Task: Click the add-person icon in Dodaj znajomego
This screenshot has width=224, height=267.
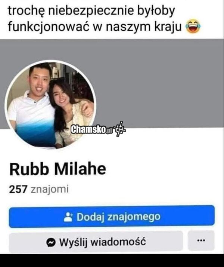Action: pyautogui.click(x=68, y=217)
